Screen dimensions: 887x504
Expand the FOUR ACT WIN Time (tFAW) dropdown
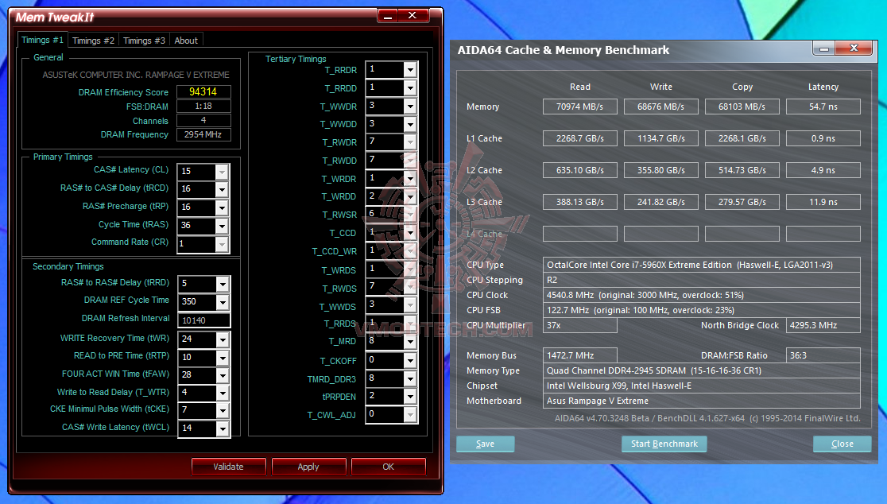click(223, 375)
